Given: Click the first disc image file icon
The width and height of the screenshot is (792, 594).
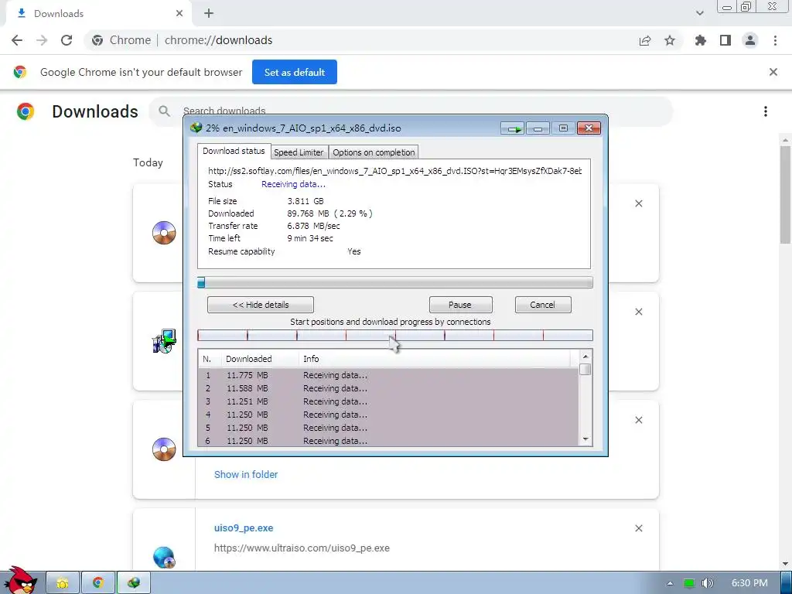Looking at the screenshot, I should pos(164,233).
